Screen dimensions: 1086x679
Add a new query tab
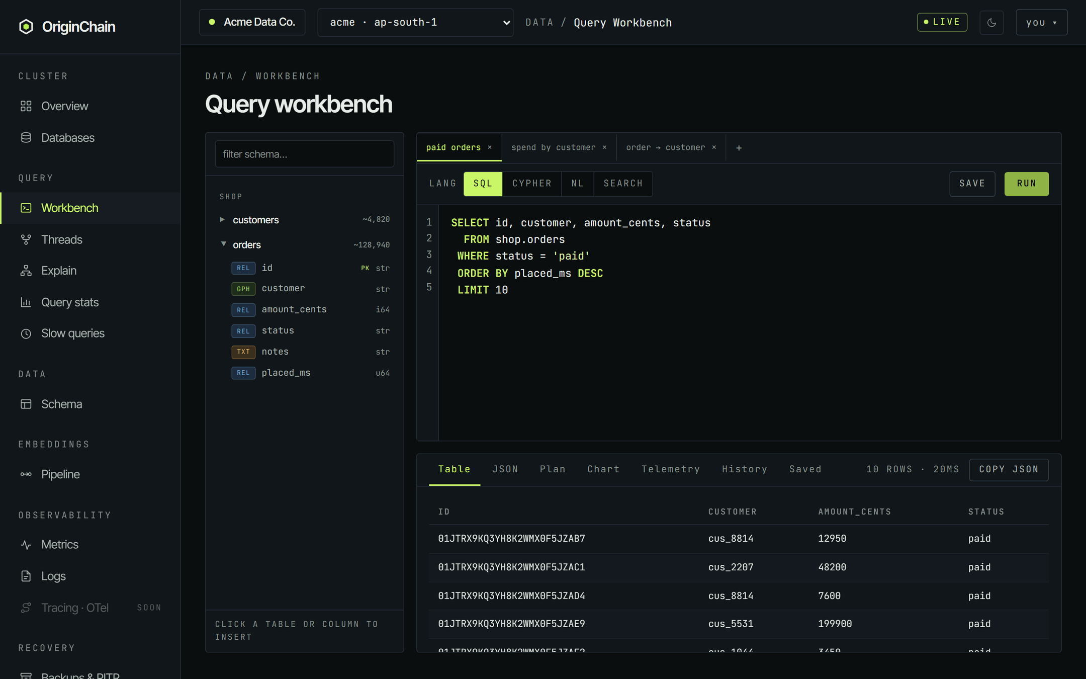pyautogui.click(x=739, y=148)
